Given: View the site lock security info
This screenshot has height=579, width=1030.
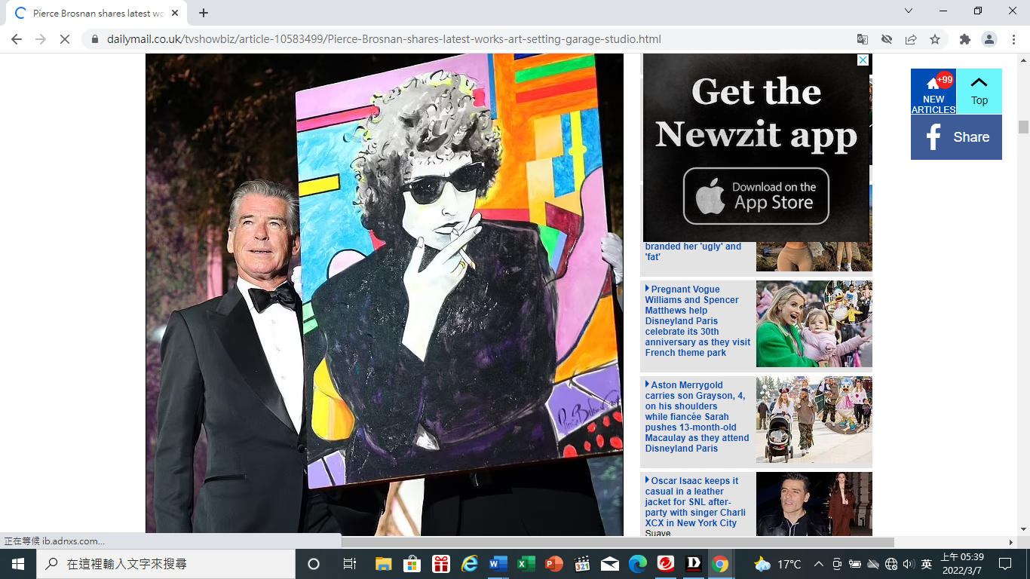Looking at the screenshot, I should [x=95, y=39].
